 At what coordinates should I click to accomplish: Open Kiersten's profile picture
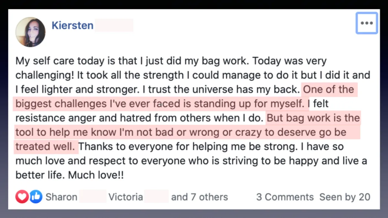point(30,32)
